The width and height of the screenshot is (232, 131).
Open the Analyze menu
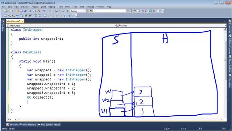point(90,7)
